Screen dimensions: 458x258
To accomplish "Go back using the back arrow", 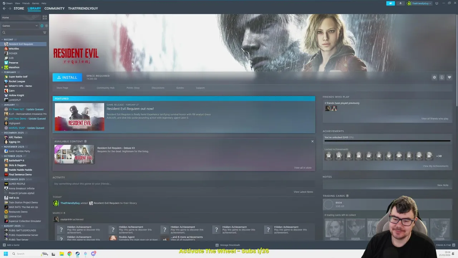I will 4,9.
